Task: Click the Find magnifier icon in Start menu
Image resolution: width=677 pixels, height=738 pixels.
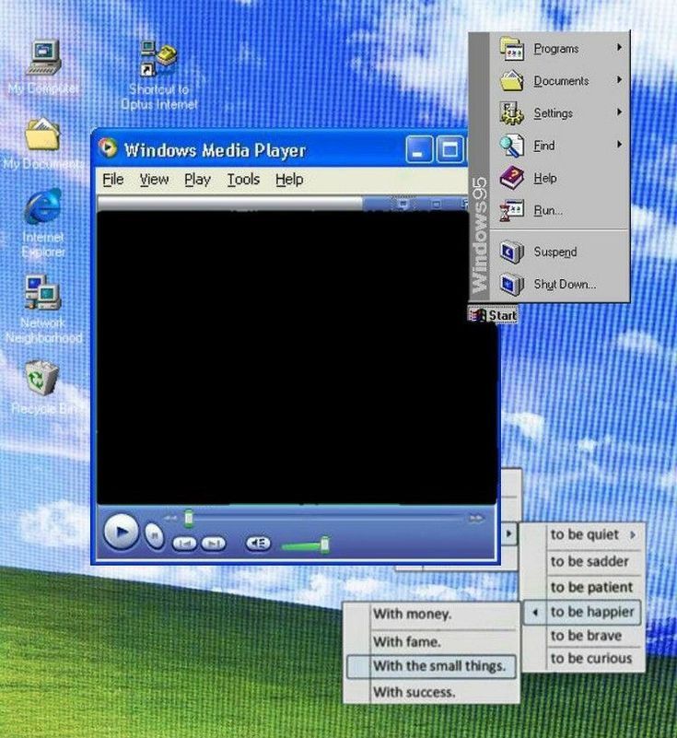Action: click(x=511, y=146)
